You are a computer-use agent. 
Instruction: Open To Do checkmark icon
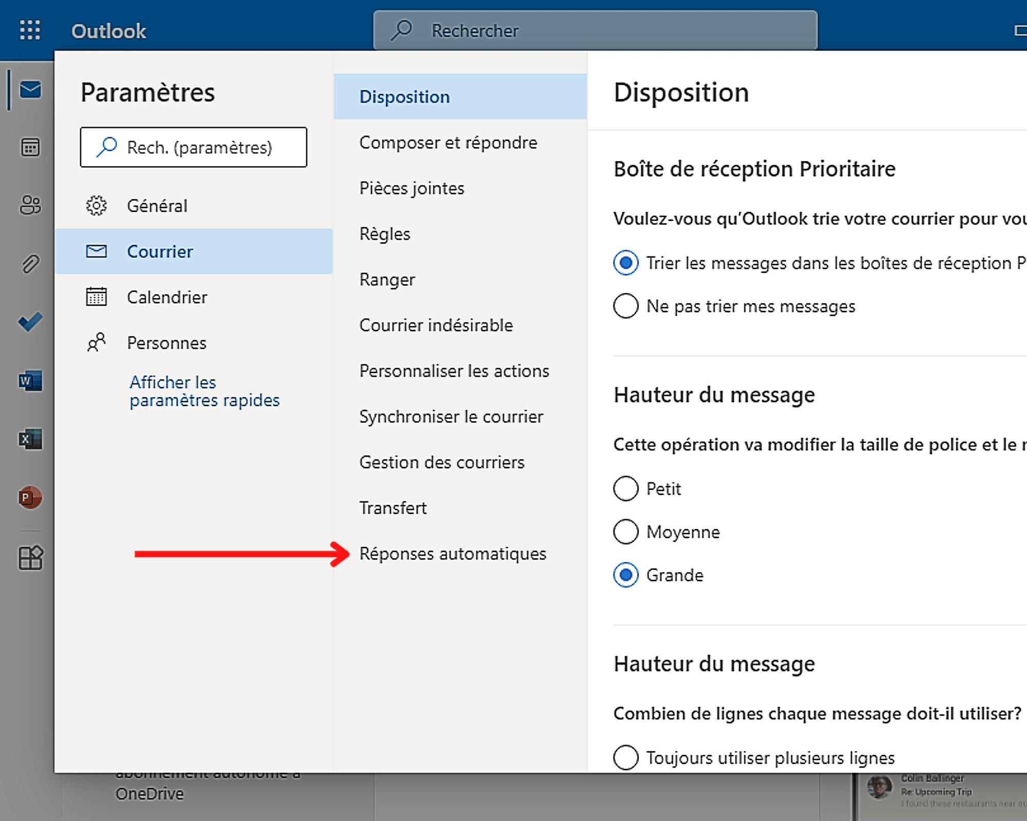[x=30, y=322]
